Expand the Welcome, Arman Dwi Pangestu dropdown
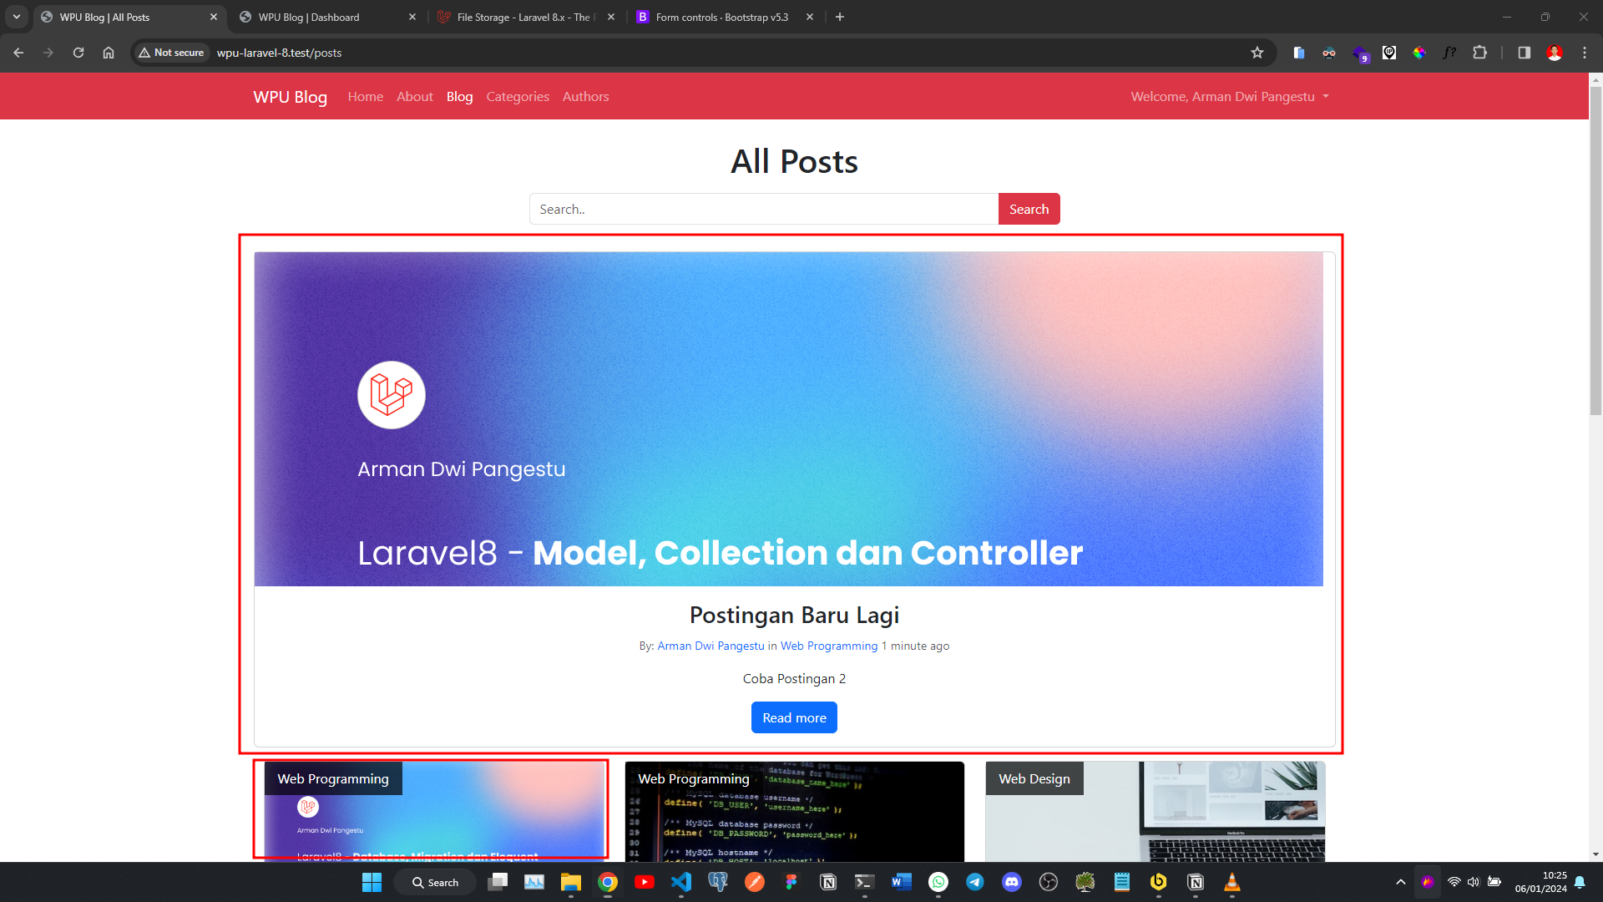The width and height of the screenshot is (1603, 902). (1229, 97)
